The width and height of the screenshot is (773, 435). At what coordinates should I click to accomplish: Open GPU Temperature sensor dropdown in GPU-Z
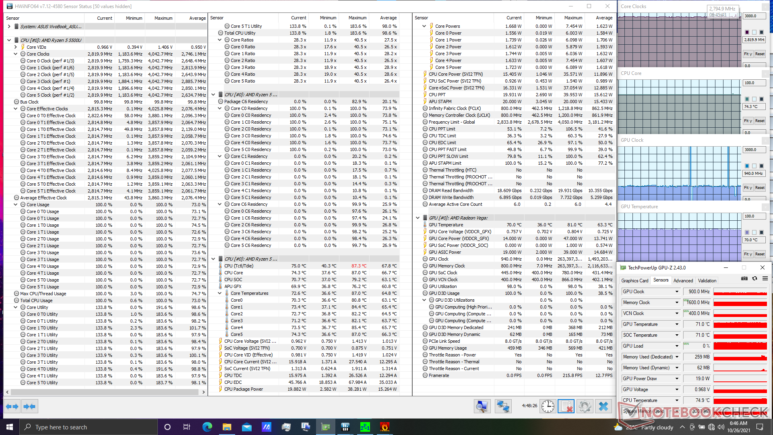point(677,324)
